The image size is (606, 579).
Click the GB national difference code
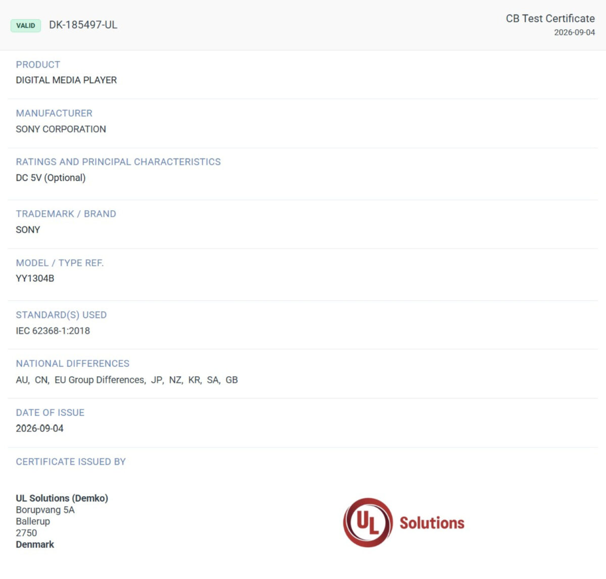point(232,380)
